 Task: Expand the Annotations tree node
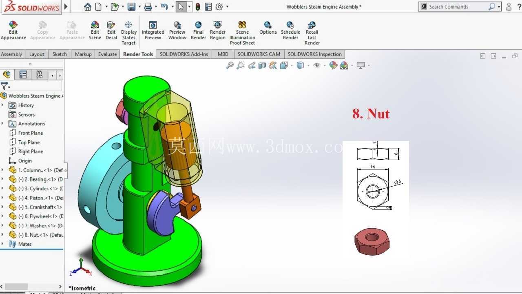coord(2,124)
